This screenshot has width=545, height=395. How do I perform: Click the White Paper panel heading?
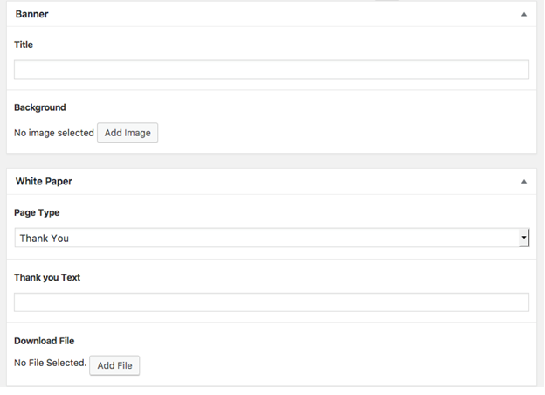point(44,182)
